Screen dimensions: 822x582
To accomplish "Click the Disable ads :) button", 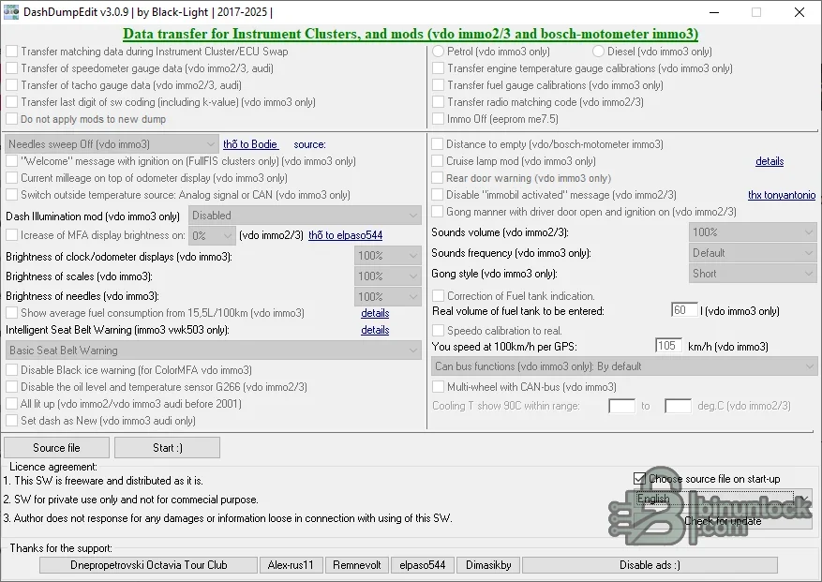I will tap(650, 565).
